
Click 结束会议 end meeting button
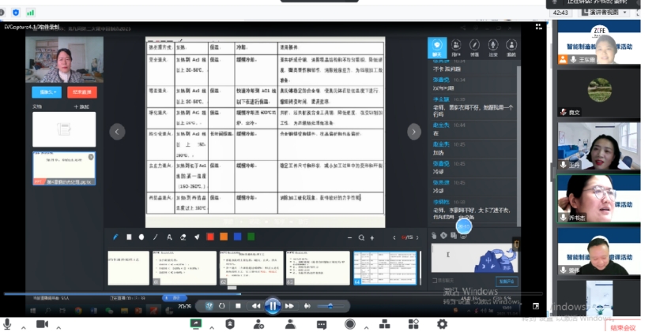coord(624,328)
